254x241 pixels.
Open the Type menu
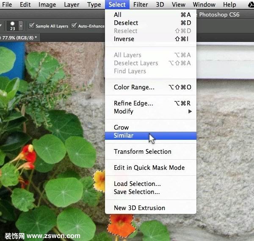[94, 5]
